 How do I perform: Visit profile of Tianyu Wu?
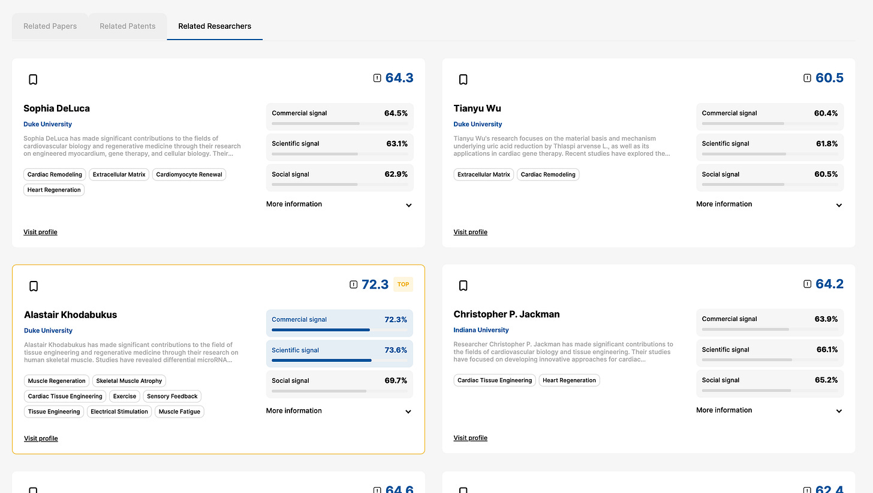(x=471, y=232)
